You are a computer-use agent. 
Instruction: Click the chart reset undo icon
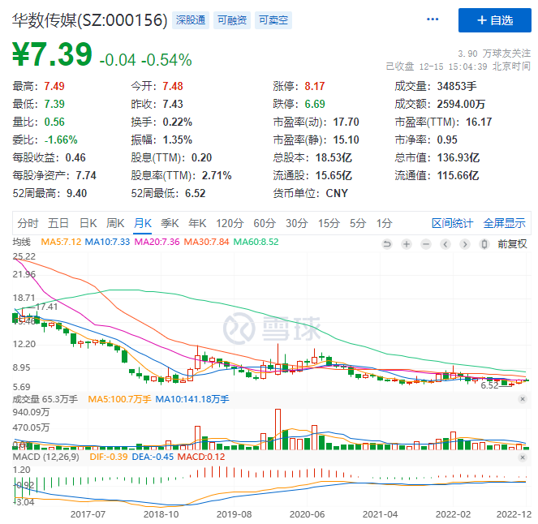point(387,244)
